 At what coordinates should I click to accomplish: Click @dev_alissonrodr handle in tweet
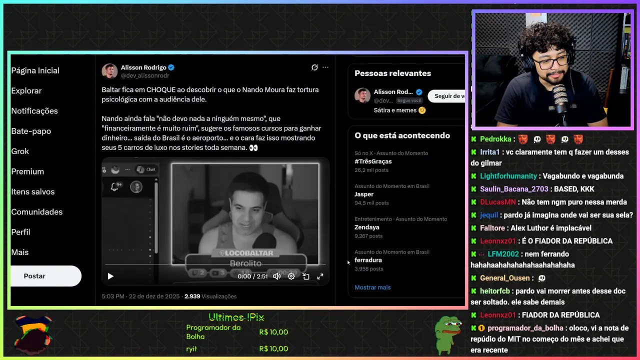pyautogui.click(x=145, y=75)
